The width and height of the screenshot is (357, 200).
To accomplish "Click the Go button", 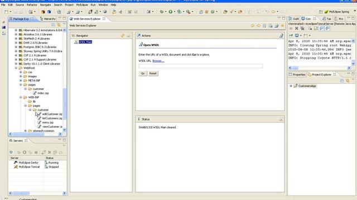I will 143,73.
